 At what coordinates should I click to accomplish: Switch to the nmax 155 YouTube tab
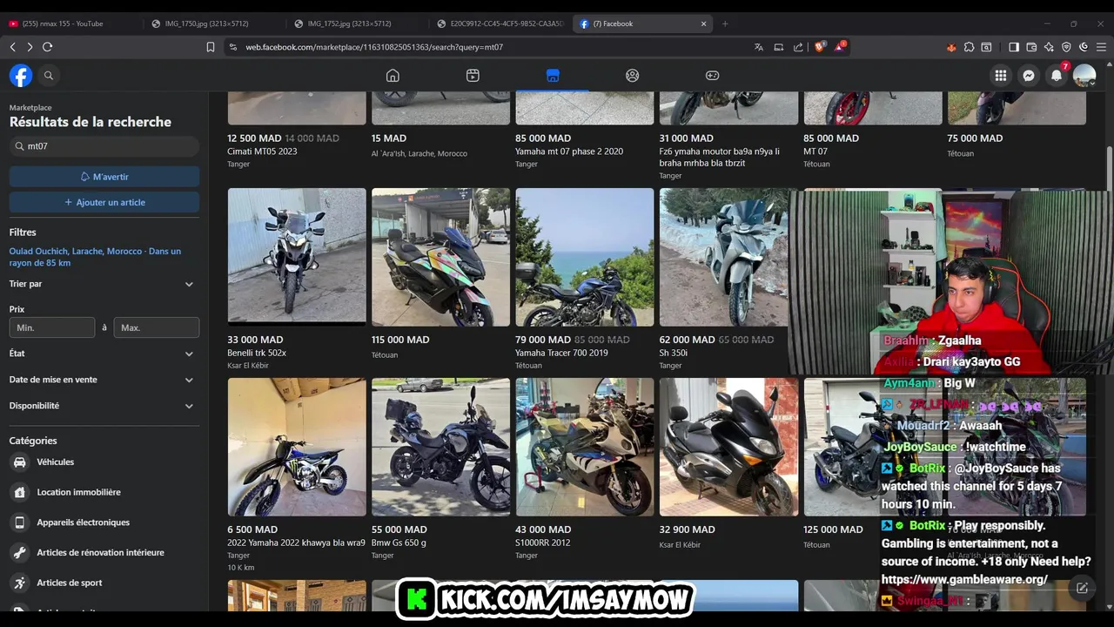(x=70, y=24)
